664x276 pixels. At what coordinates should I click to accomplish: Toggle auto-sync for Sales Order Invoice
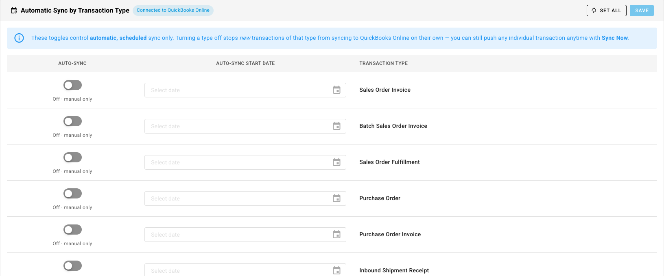(x=72, y=85)
